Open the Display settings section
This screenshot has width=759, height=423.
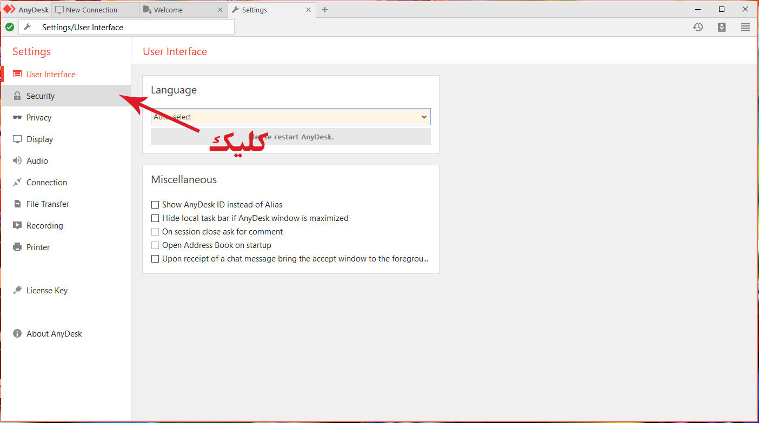tap(39, 139)
